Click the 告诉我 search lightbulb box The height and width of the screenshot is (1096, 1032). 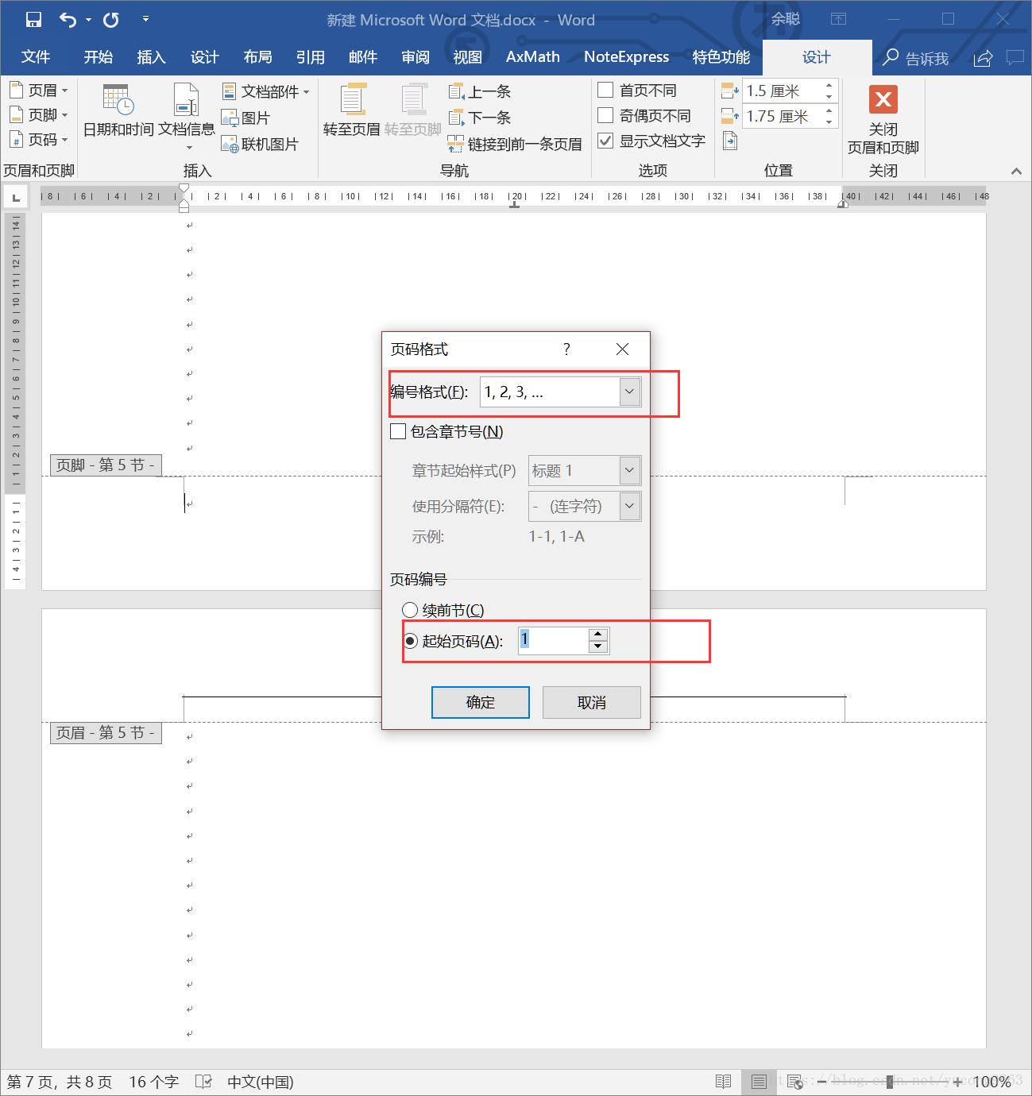(x=915, y=58)
